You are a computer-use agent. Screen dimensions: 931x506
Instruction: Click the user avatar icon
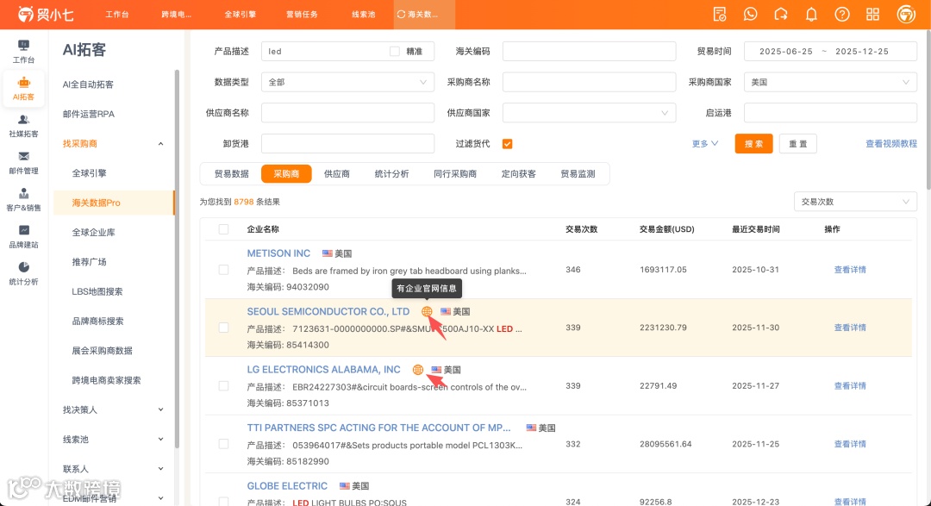coord(906,15)
